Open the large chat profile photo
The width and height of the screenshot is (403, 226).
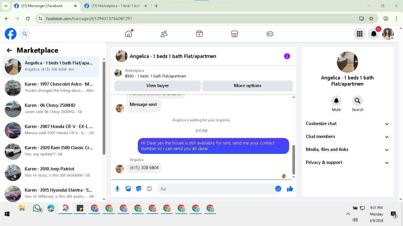tap(347, 62)
